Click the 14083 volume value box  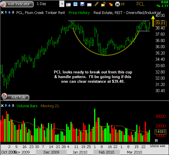(x=161, y=132)
